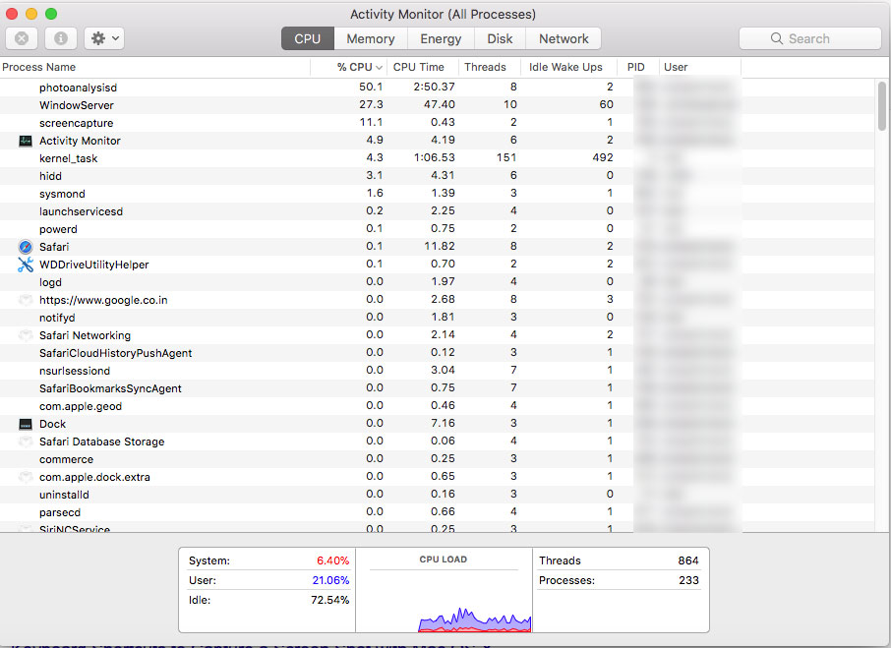Viewport: 891px width, 648px height.
Task: Sort by Idle Wake Ups column header
Action: pyautogui.click(x=568, y=67)
